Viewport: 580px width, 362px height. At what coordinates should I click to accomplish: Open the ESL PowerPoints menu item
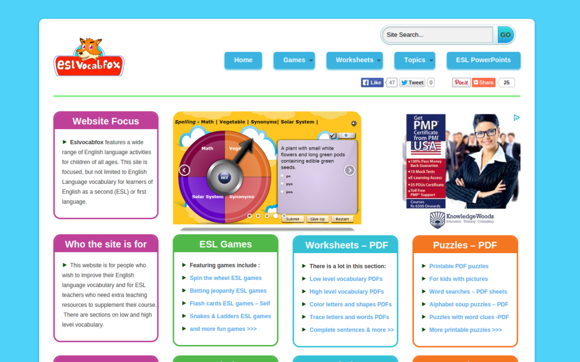click(483, 60)
